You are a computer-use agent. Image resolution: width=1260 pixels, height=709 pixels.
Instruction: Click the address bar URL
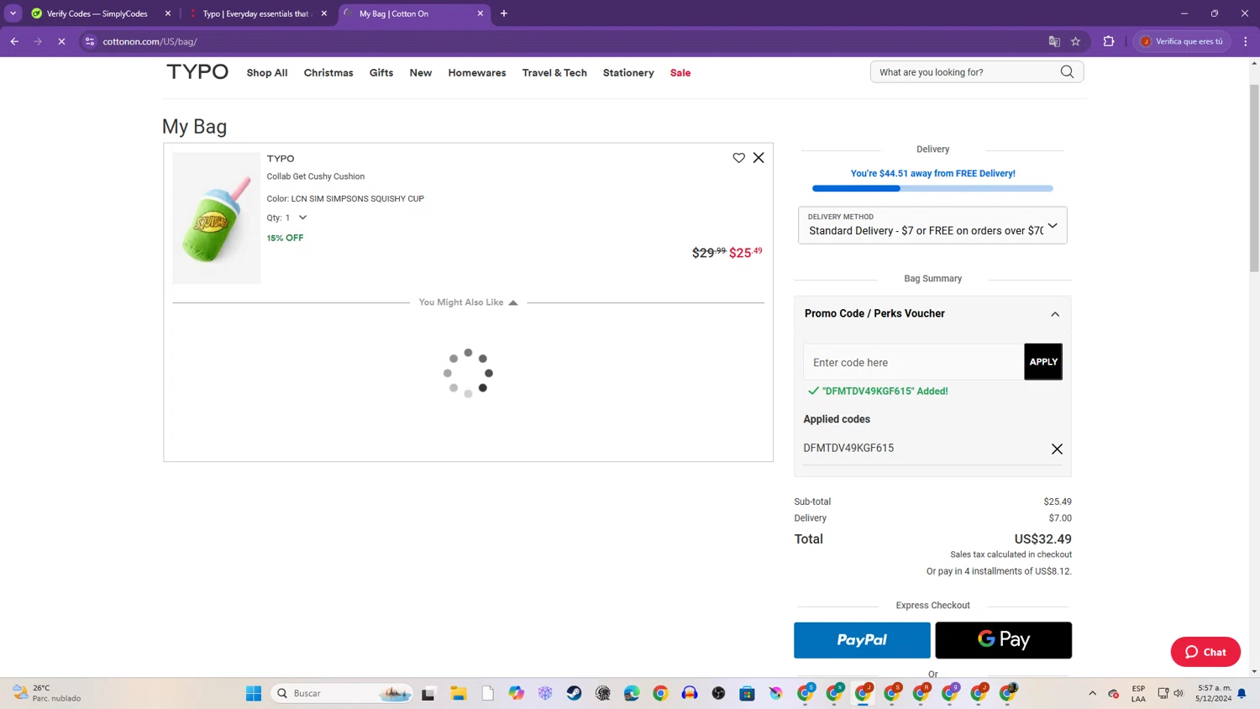[x=150, y=41]
